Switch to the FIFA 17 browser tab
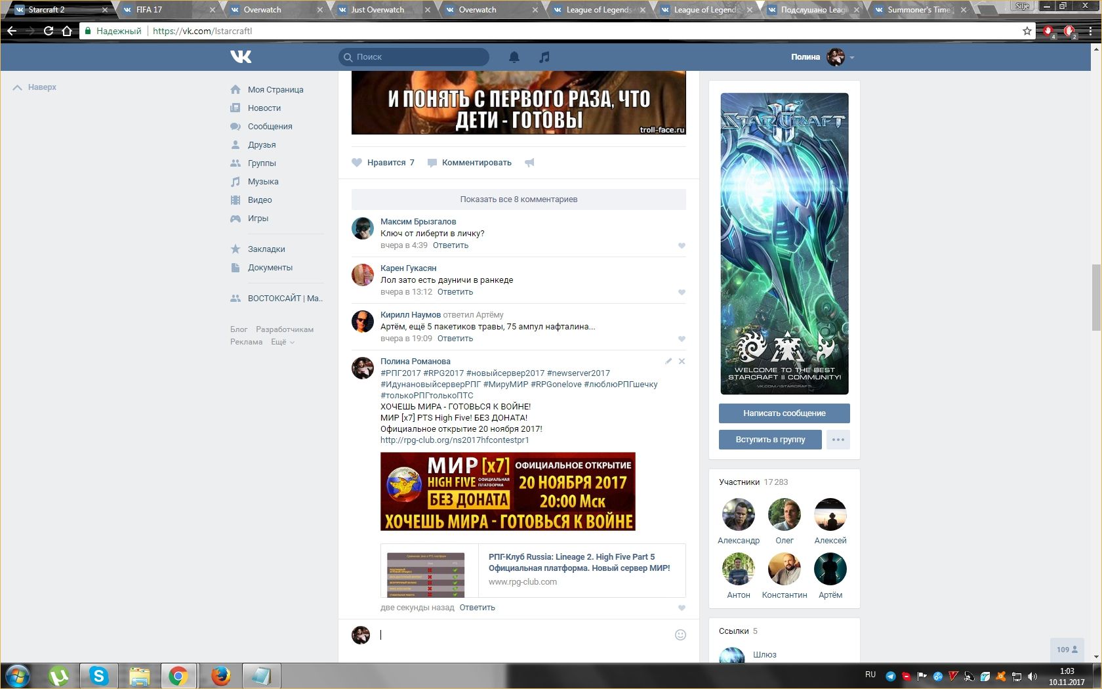Image resolution: width=1102 pixels, height=689 pixels. [168, 10]
